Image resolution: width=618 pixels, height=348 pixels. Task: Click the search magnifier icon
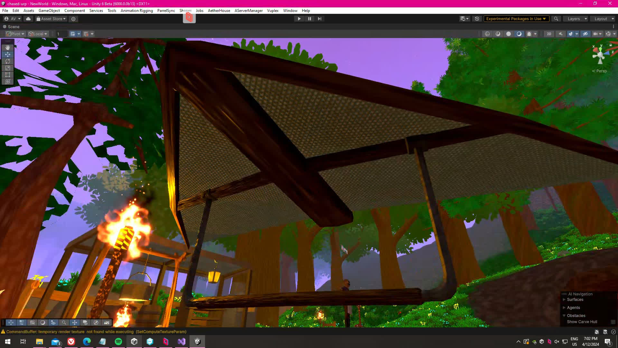tap(556, 19)
